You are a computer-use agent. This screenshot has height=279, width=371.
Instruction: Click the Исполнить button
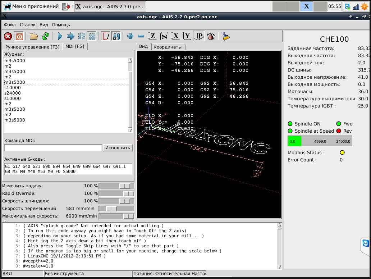pos(118,148)
